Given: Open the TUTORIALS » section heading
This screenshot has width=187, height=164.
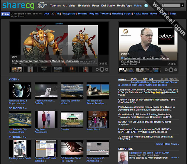Looking at the screenshot, I should click(x=18, y=137).
